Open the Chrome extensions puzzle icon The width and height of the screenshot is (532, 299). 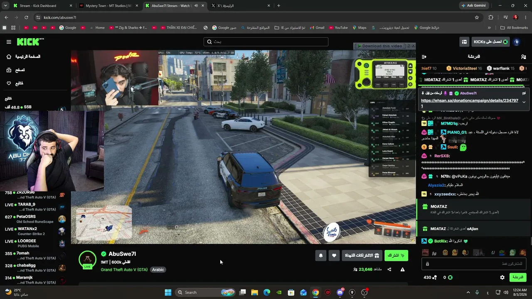click(x=491, y=17)
